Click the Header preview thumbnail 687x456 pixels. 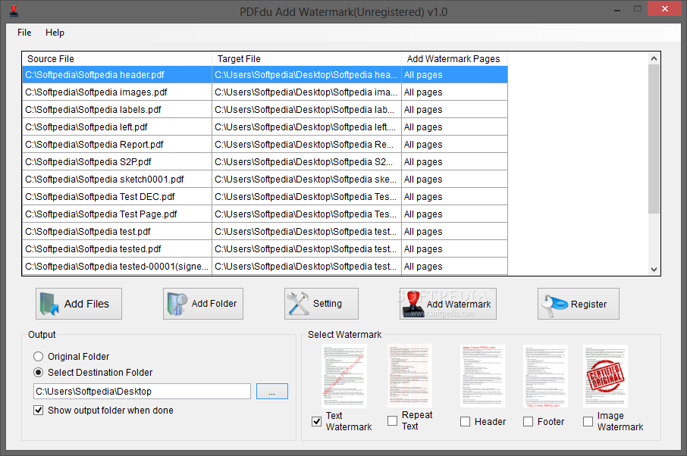point(482,376)
